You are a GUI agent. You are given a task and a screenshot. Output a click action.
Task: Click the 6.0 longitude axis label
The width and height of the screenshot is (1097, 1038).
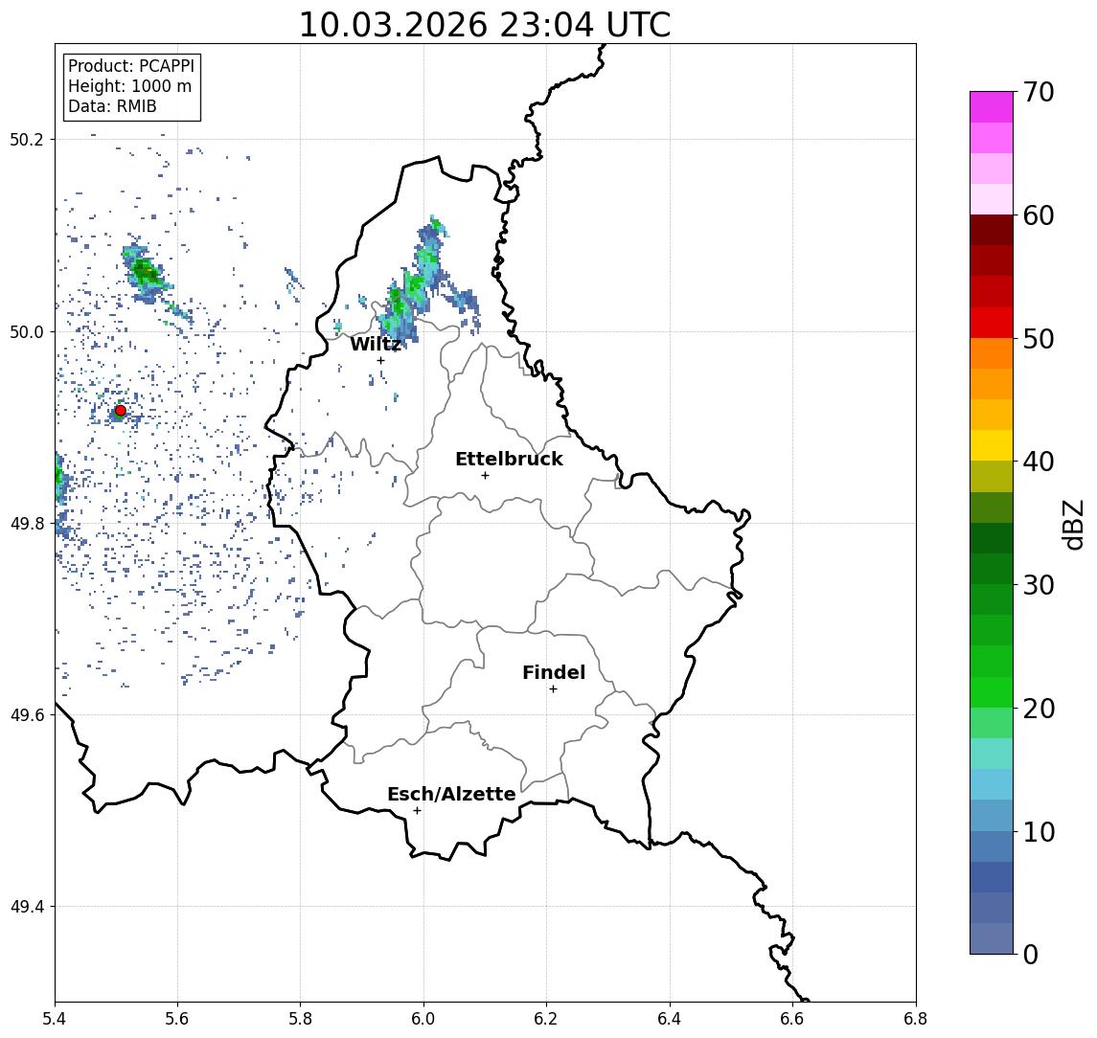[x=423, y=1019]
